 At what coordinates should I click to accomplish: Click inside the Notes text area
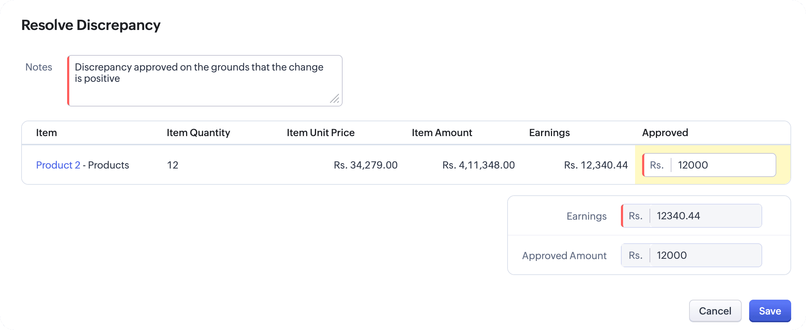click(x=205, y=81)
